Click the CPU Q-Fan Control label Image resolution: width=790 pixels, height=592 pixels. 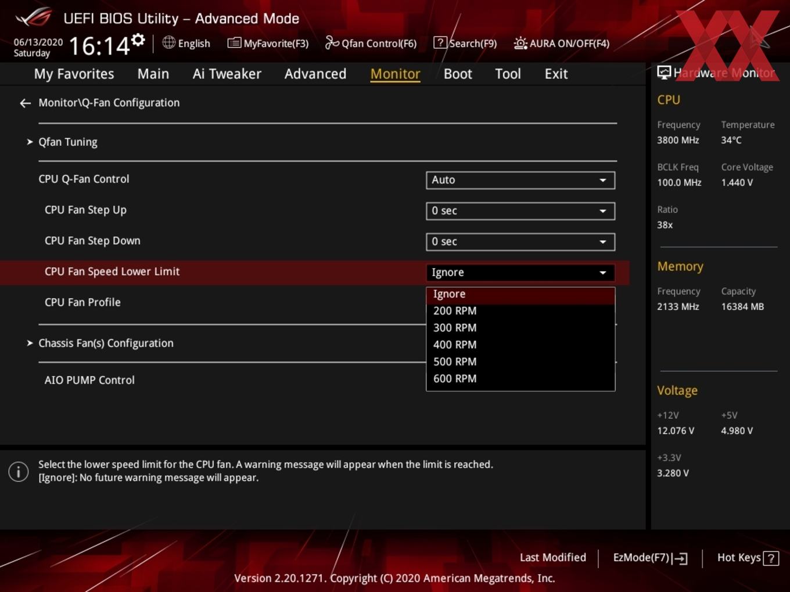(x=84, y=179)
